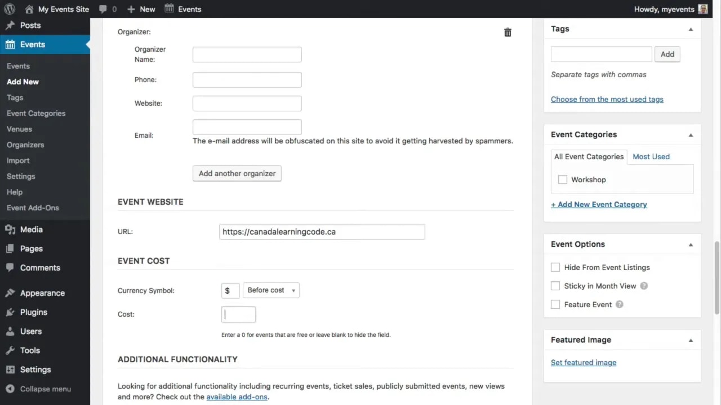Click Choose from the most used tags
Screen dimensions: 721x405
pyautogui.click(x=607, y=99)
